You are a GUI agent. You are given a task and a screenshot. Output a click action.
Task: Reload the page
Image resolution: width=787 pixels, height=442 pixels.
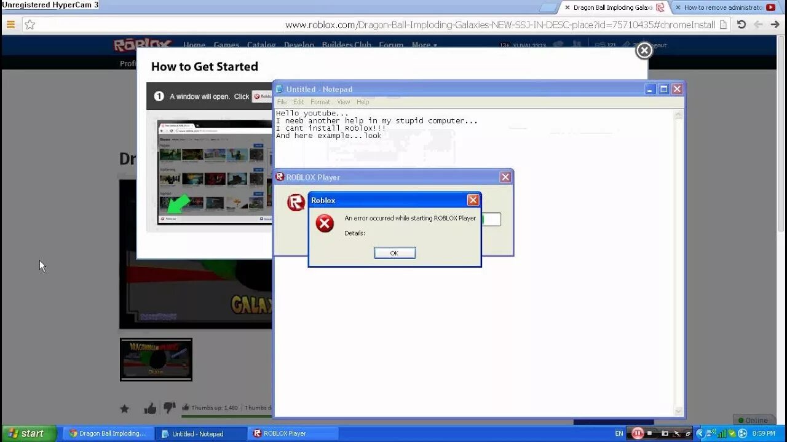pyautogui.click(x=742, y=25)
